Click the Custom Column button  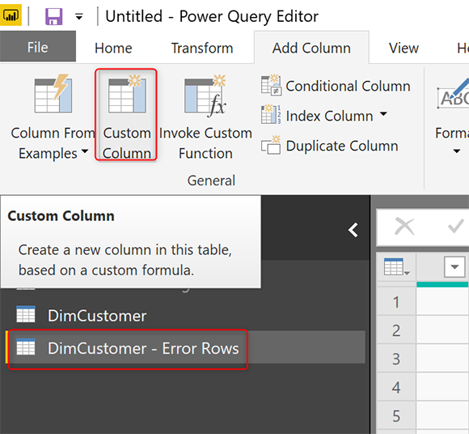(126, 114)
